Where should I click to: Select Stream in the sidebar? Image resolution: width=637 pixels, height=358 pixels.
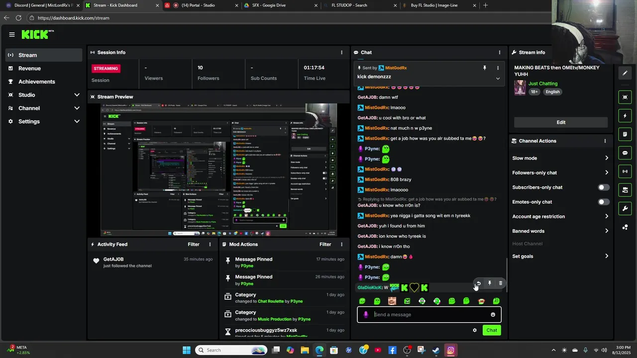click(x=44, y=55)
